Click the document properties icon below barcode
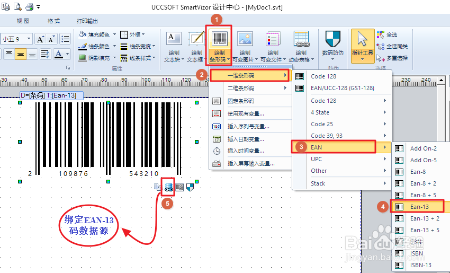Viewport: 450px width, 273px height. (x=158, y=188)
